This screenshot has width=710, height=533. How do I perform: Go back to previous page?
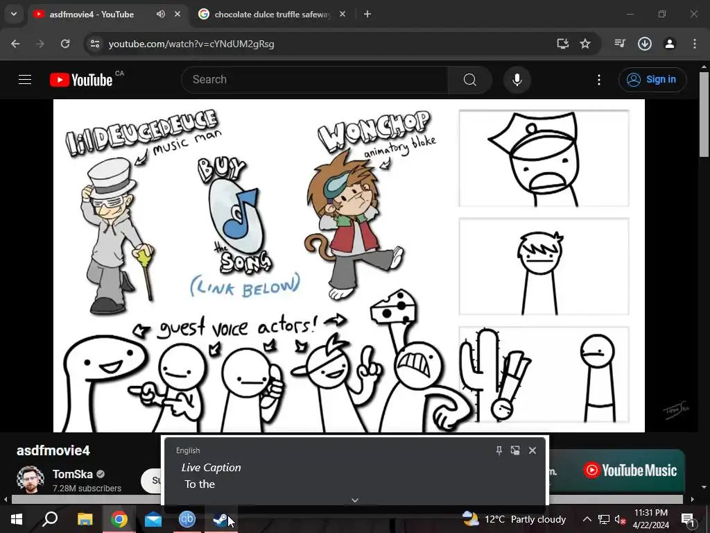pyautogui.click(x=15, y=44)
